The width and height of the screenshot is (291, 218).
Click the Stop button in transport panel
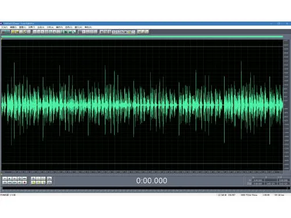(x=5, y=178)
